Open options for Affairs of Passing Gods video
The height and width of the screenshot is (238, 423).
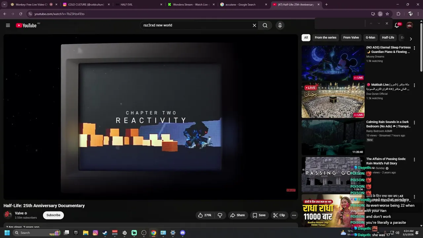[414, 159]
